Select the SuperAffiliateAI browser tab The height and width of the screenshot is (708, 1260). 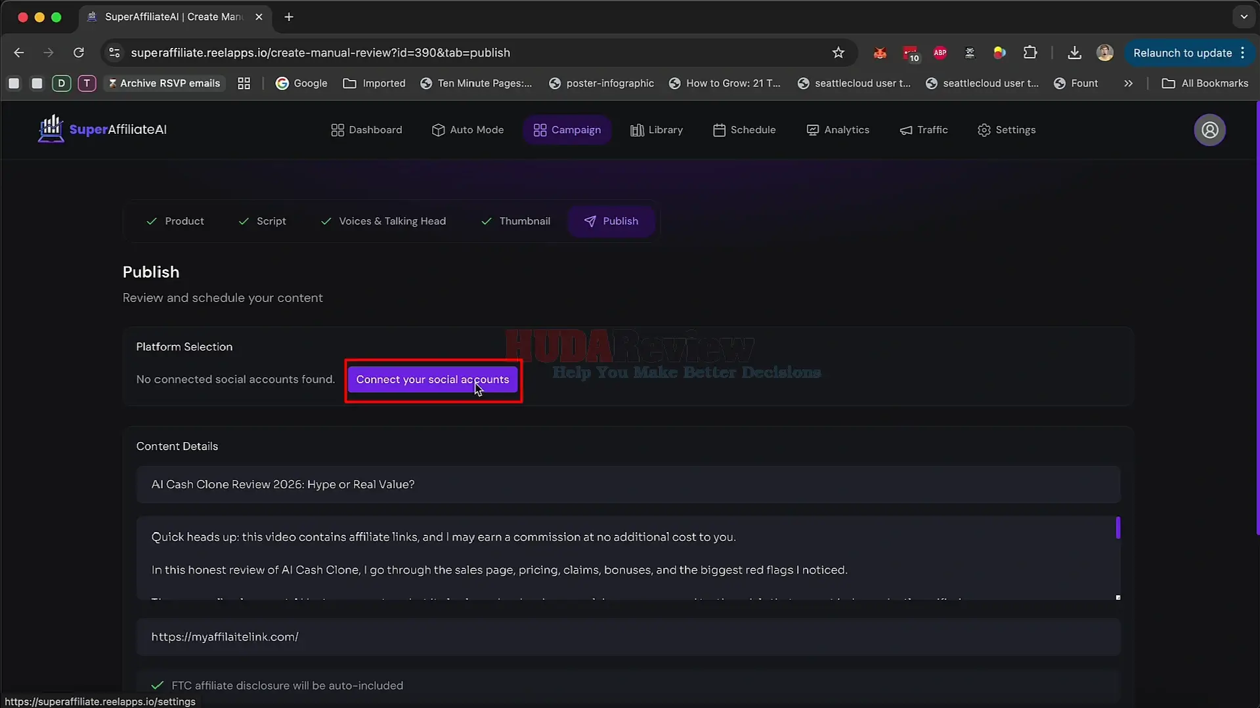174,17
